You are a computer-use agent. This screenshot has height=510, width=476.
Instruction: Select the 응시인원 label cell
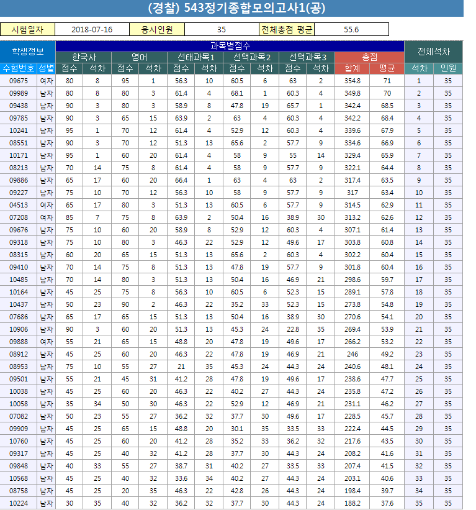pyautogui.click(x=157, y=30)
